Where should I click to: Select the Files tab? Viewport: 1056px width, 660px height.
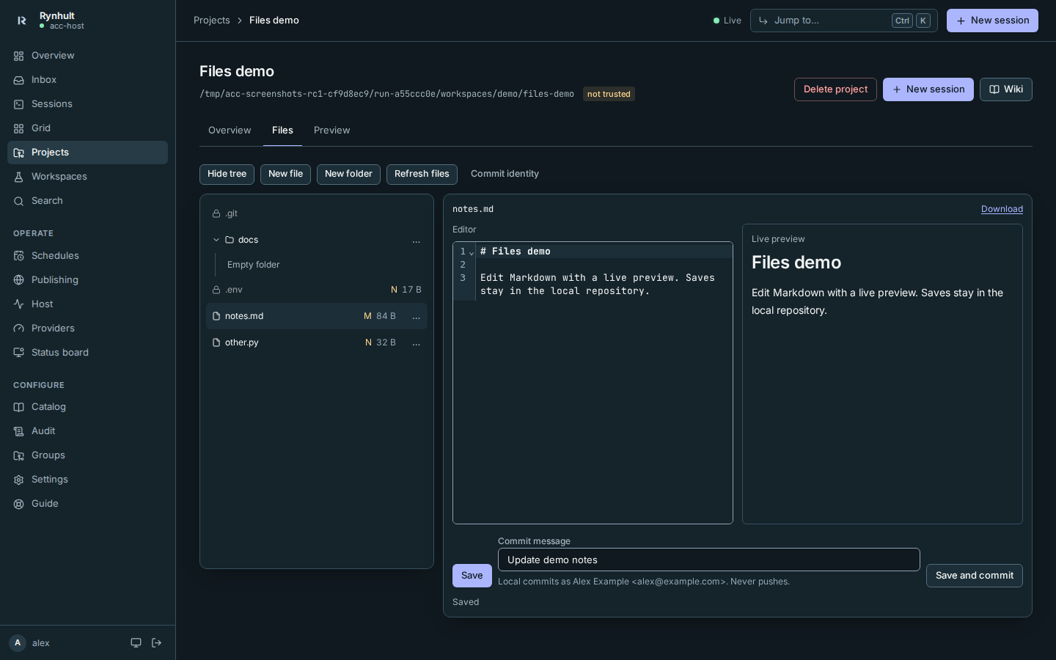pos(282,131)
